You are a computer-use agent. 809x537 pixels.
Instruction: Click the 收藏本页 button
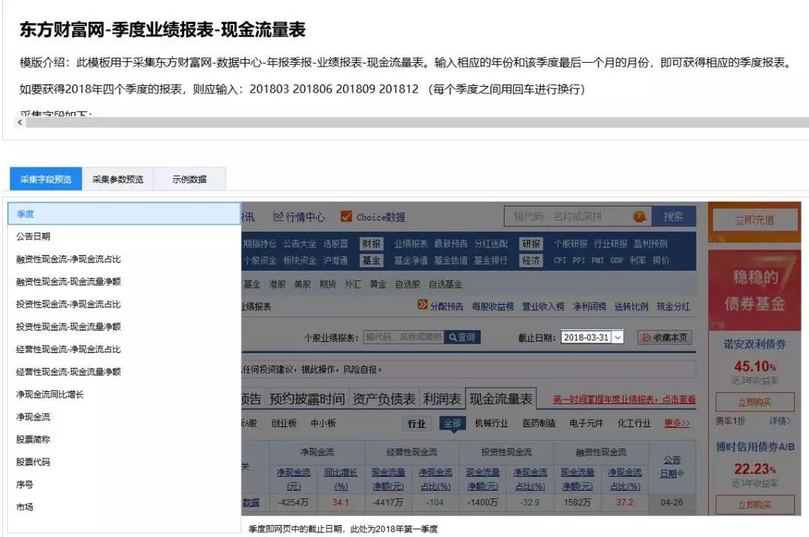pos(664,337)
